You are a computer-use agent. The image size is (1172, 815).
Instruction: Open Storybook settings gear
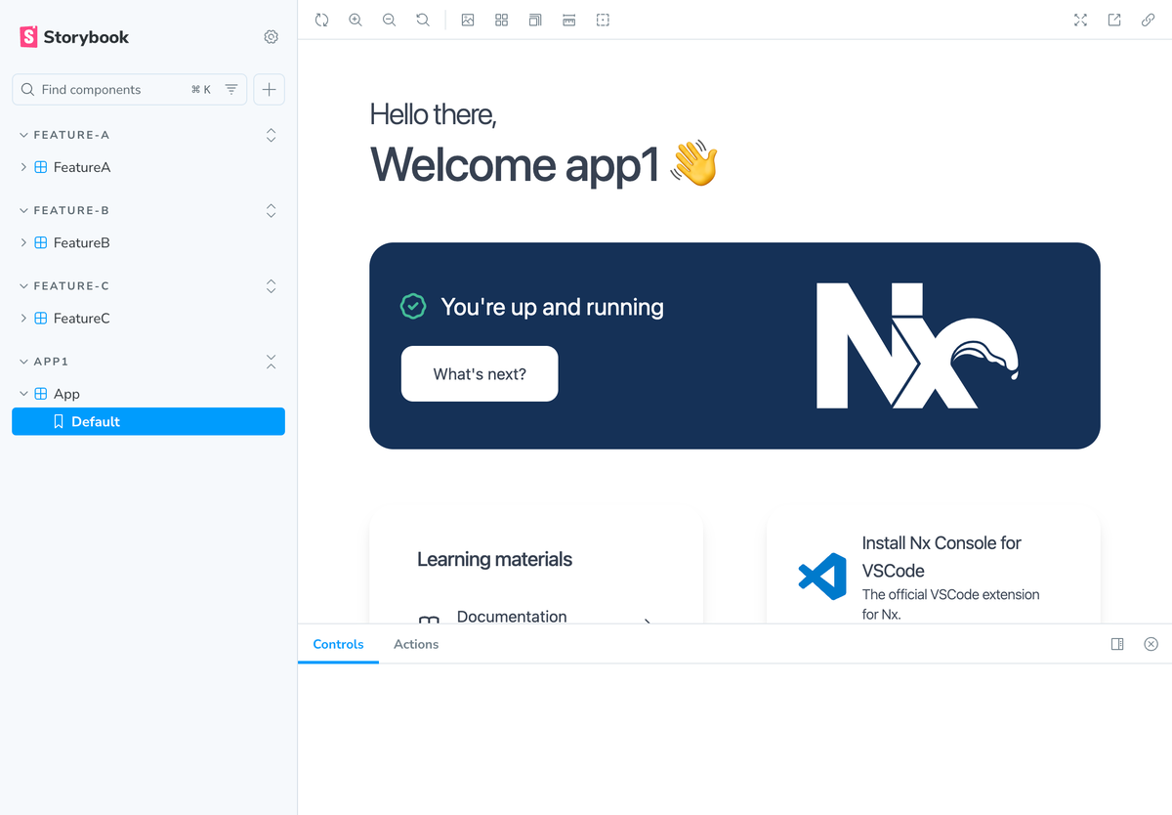[x=272, y=37]
